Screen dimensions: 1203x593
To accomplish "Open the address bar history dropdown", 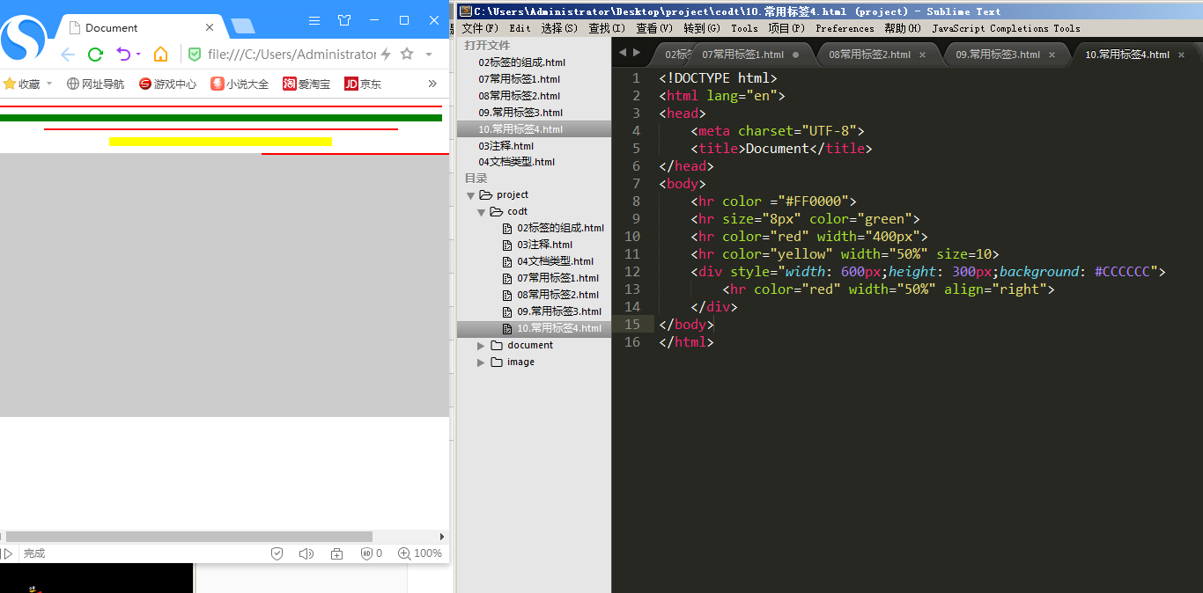I will [x=429, y=55].
